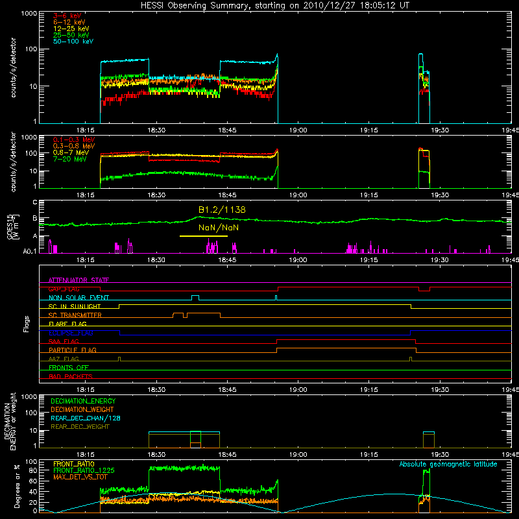Select the red 3-6 keV legend label
The image size is (519, 519).
(67, 16)
